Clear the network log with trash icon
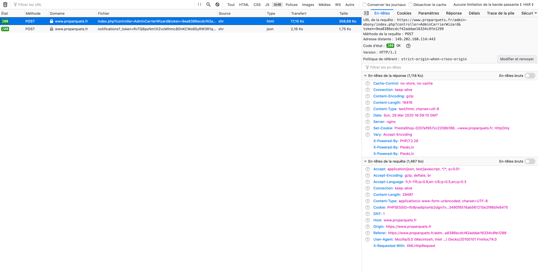The height and width of the screenshot is (273, 538). 5,4
